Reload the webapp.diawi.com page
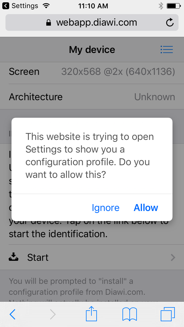Image resolution: width=184 pixels, height=327 pixels. tap(170, 22)
